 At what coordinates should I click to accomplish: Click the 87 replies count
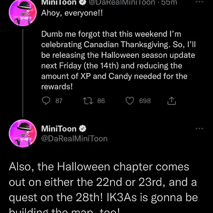[59, 101]
